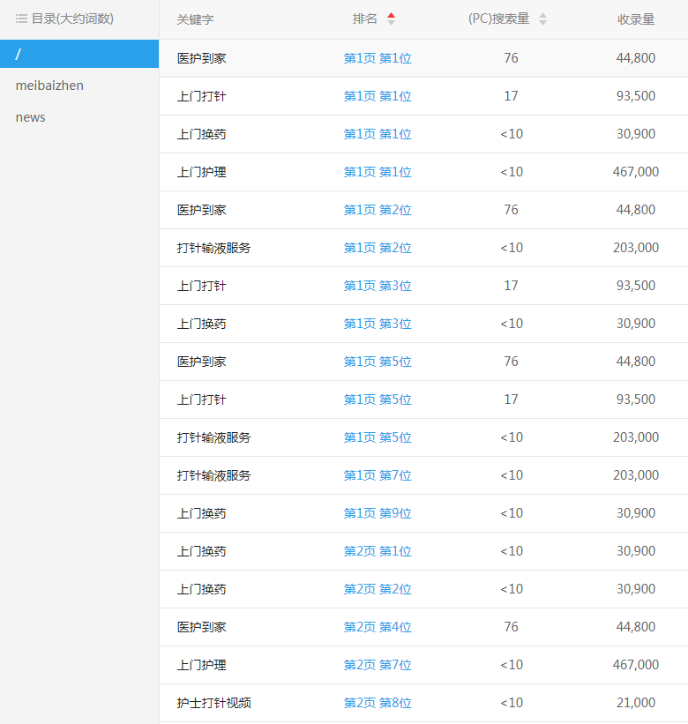The height and width of the screenshot is (724, 688).
Task: Click the sort arrows beside (PC)搜索量
Action: coord(542,19)
